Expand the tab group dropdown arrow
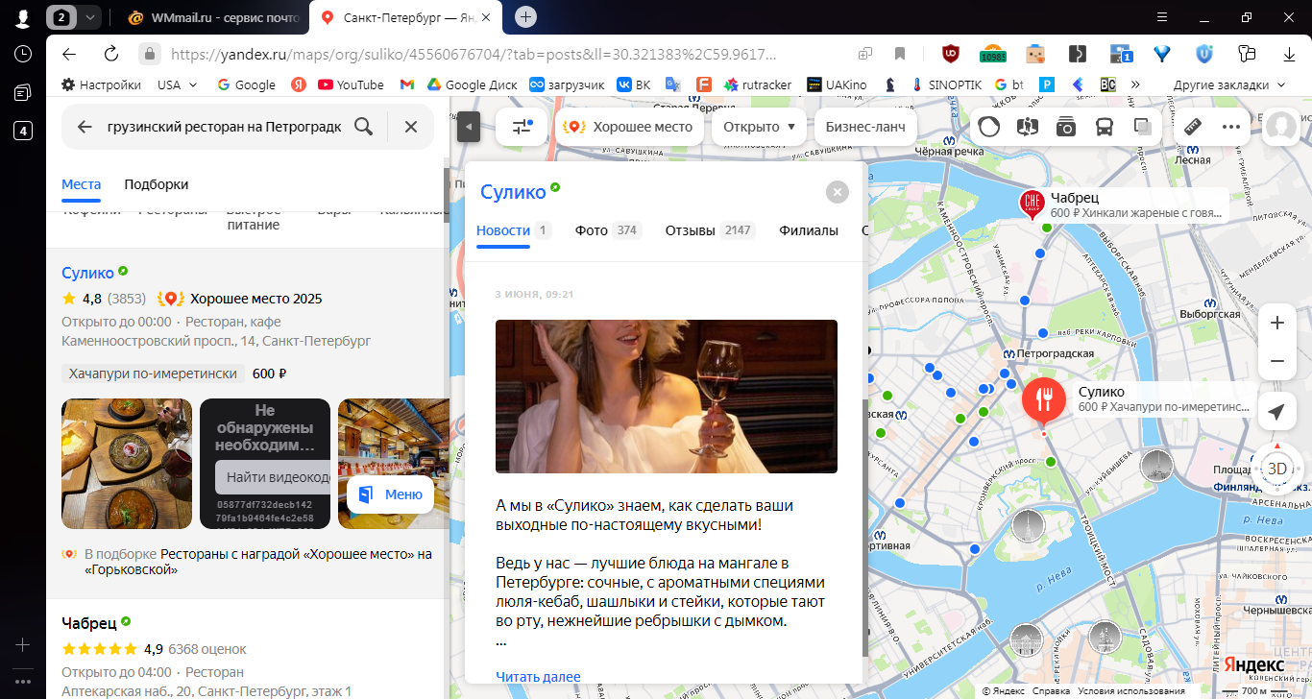The width and height of the screenshot is (1312, 699). [89, 17]
